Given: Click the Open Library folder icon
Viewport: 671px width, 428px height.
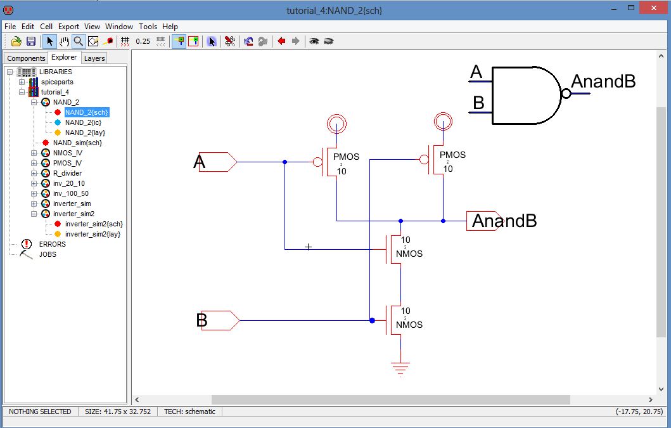Looking at the screenshot, I should coord(16,41).
